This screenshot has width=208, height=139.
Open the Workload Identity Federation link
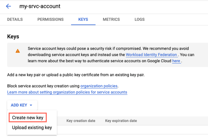(152, 55)
